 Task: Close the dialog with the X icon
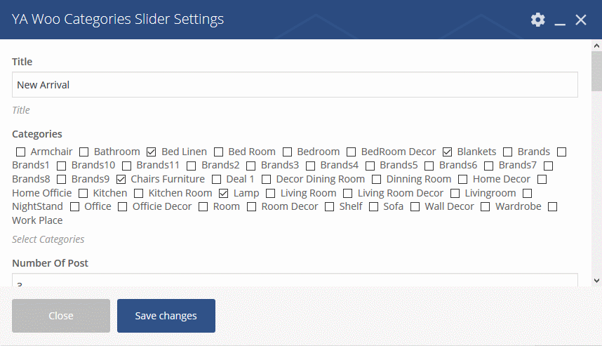pyautogui.click(x=581, y=20)
